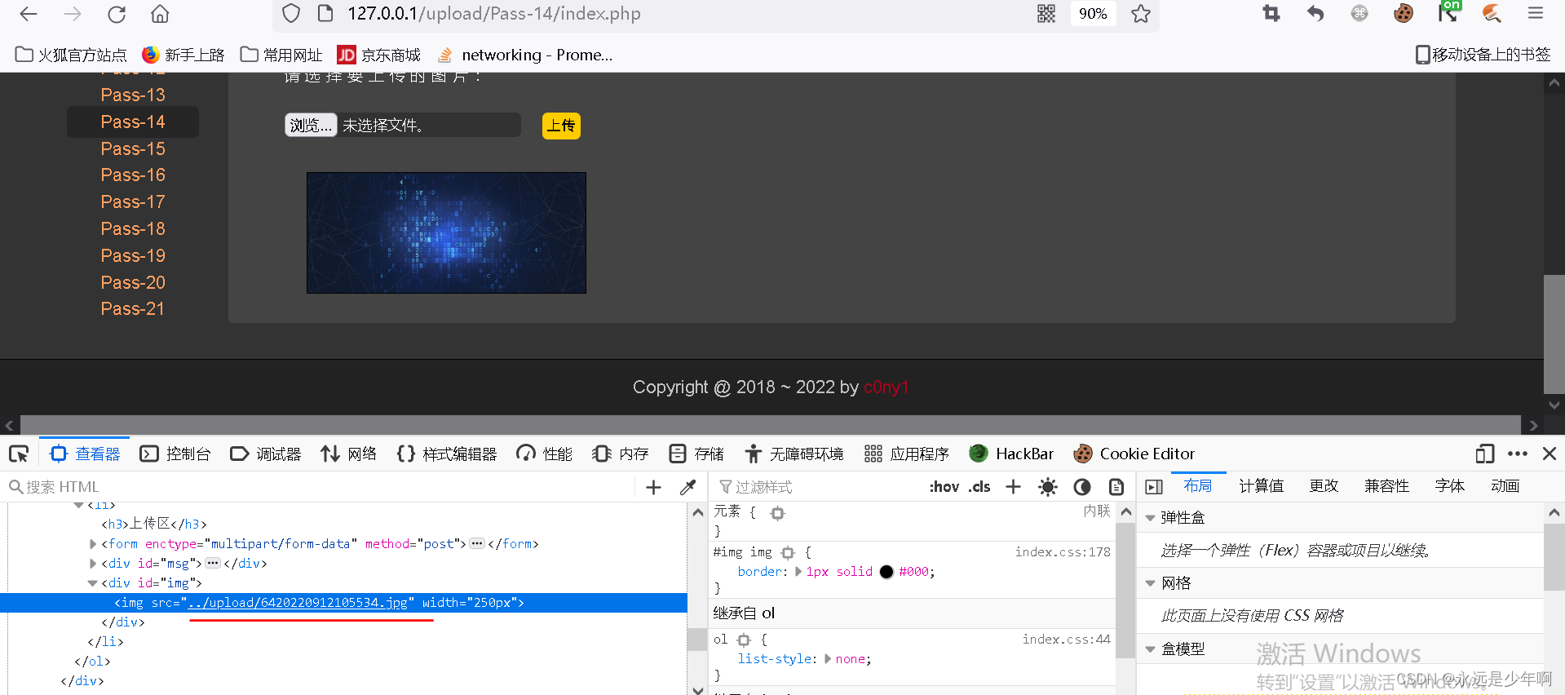Screen dimensions: 1565x695
Task: Open the Firefox home page
Action: click(x=161, y=14)
